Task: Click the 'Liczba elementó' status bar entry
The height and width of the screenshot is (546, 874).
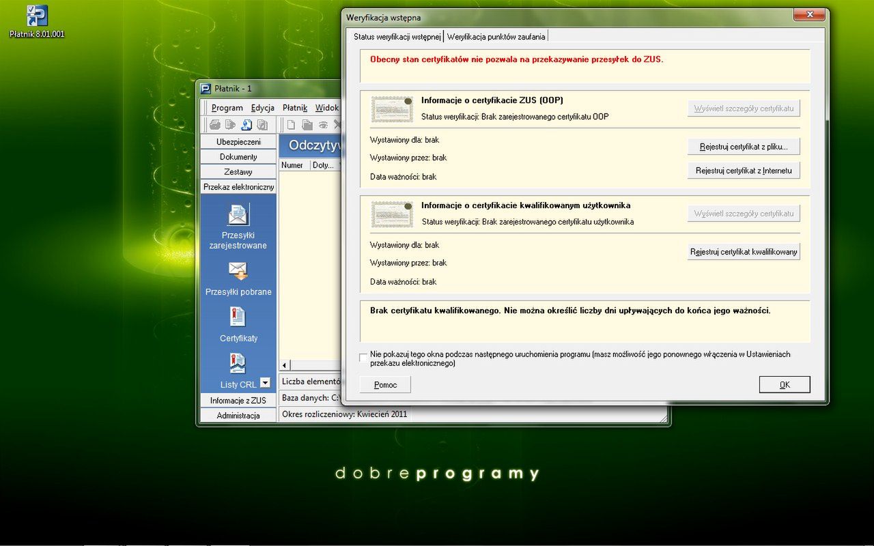Action: 311,382
